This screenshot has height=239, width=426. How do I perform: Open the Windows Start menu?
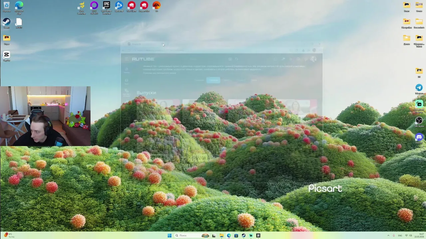point(169,235)
